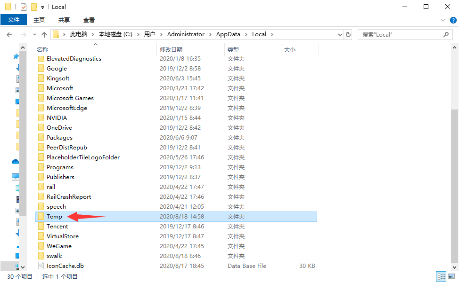Screen dimensions: 459x282
Task: Click 用户 in the address breadcrumb
Action: pos(149,34)
